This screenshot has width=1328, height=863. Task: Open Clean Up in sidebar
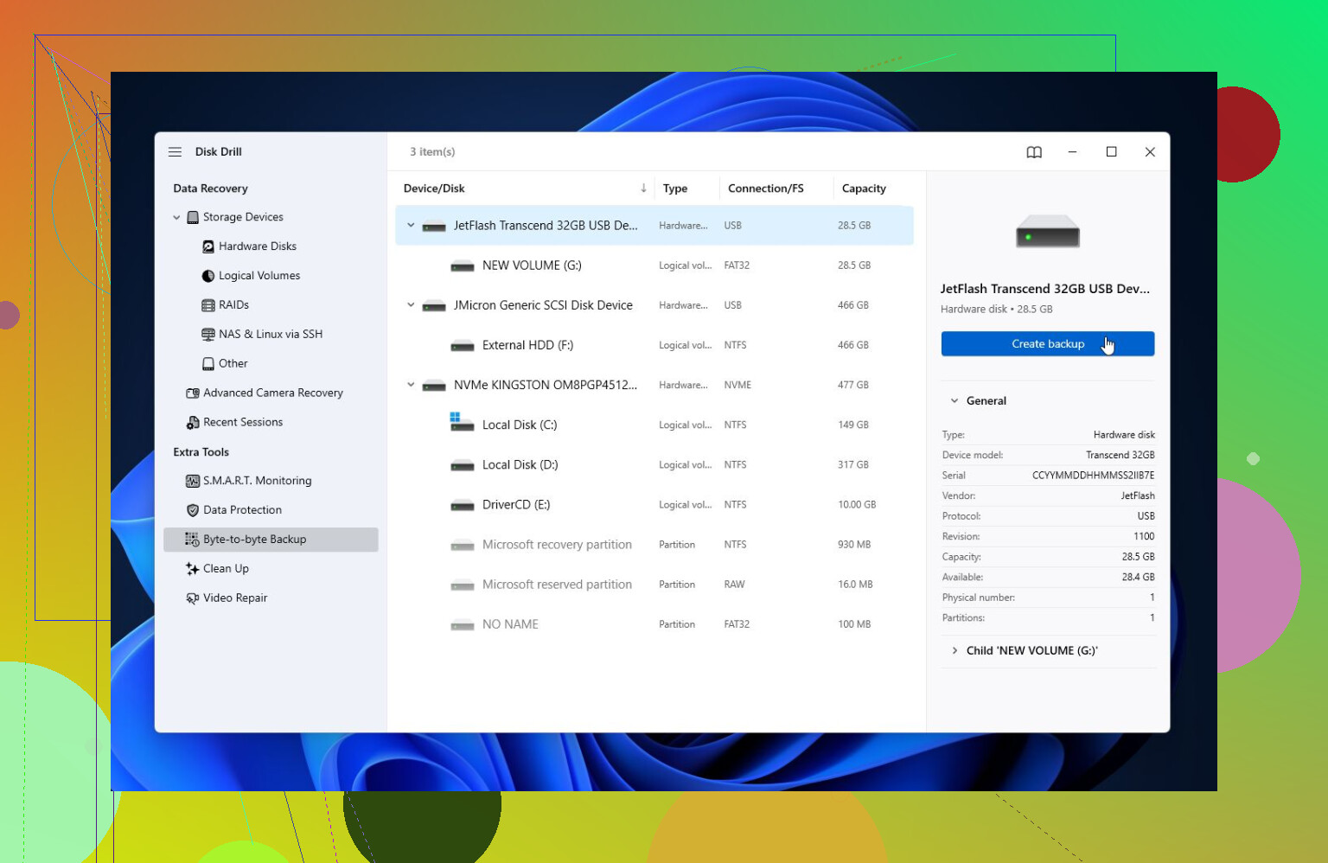pyautogui.click(x=226, y=569)
